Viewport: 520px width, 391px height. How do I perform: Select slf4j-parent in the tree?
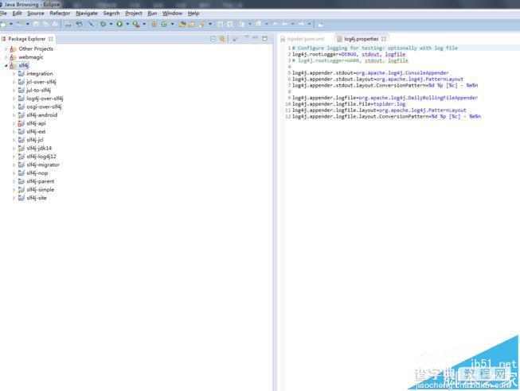point(41,181)
